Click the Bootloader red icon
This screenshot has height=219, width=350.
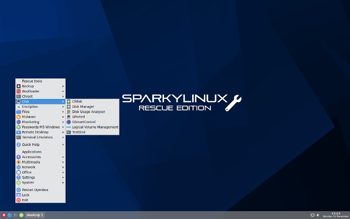[x=18, y=92]
